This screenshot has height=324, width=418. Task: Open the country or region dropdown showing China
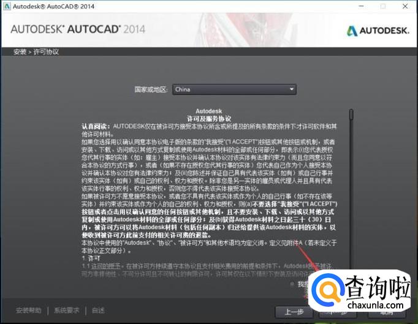[x=234, y=89]
